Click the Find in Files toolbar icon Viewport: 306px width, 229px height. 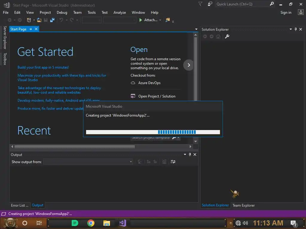pos(168,20)
